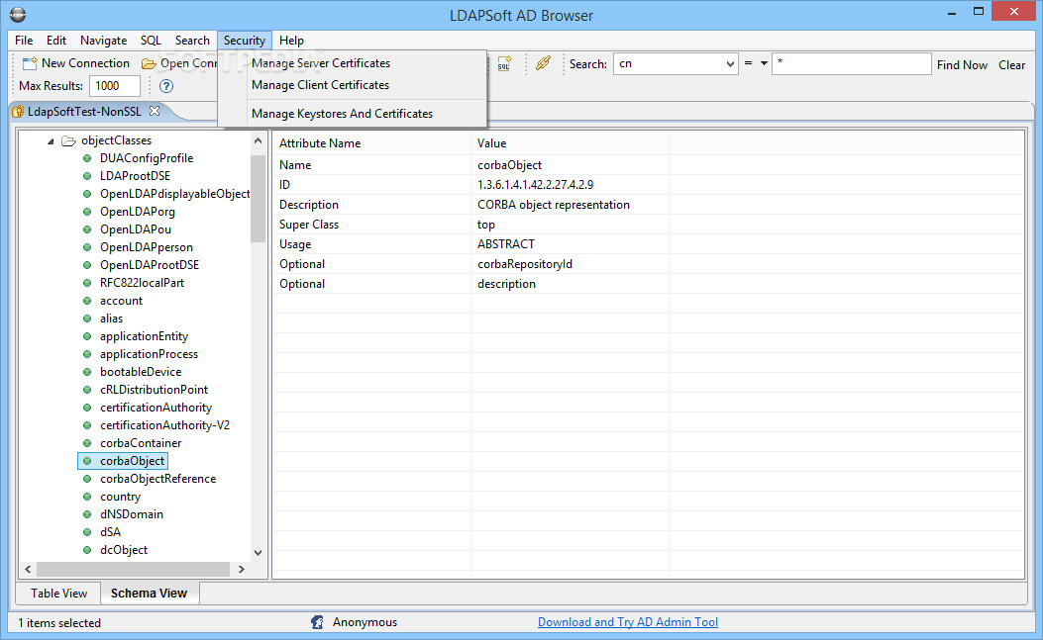This screenshot has height=640, width=1043.
Task: Select LDAProotDSE in the tree
Action: point(135,176)
